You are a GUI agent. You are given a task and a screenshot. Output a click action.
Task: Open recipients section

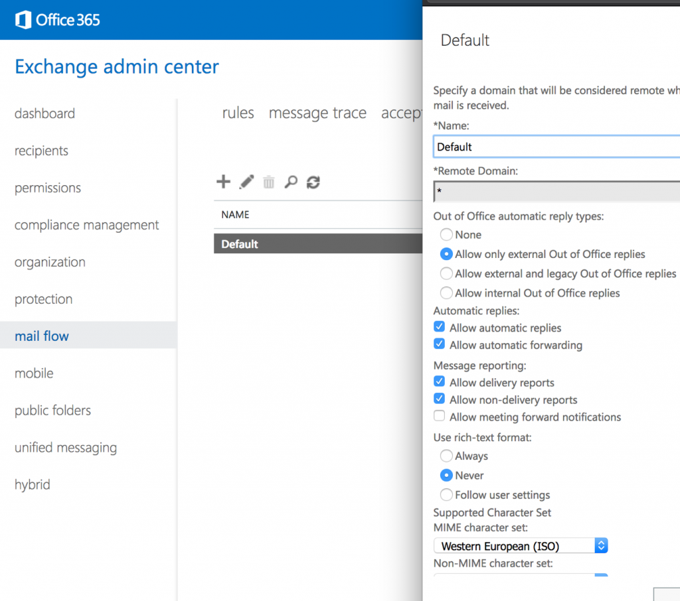41,151
